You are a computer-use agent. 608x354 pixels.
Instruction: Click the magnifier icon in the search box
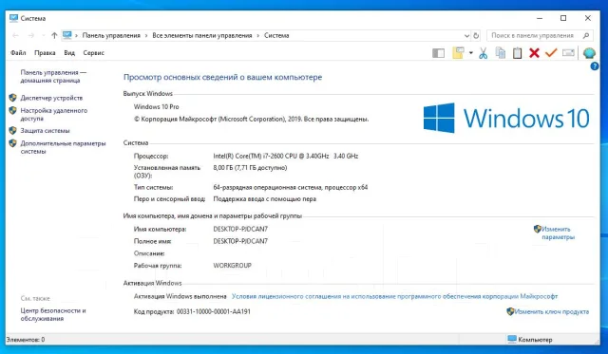pos(586,36)
